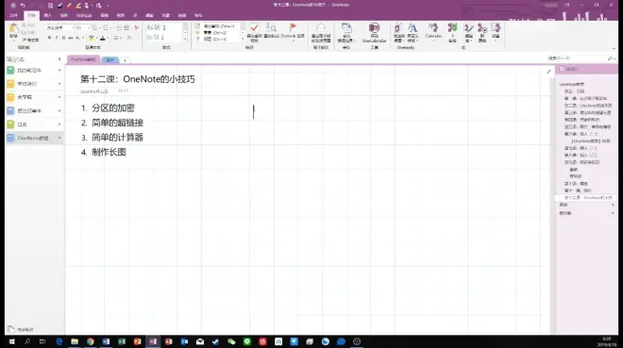Click the add new section plus tab

pyautogui.click(x=125, y=60)
